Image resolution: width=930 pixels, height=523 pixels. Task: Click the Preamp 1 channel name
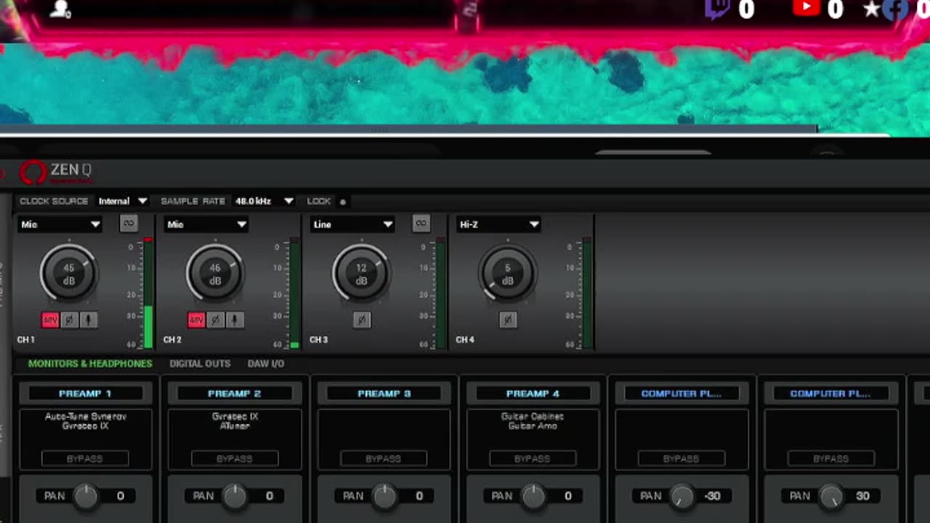tap(85, 394)
